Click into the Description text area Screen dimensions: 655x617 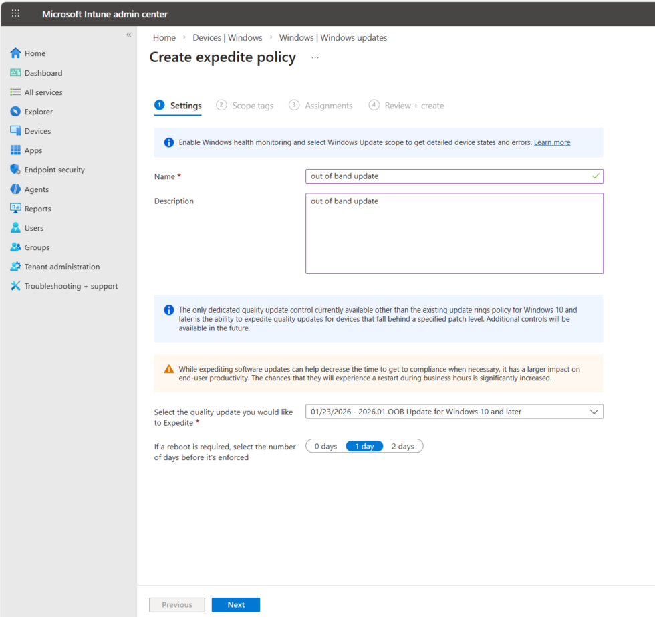point(454,233)
